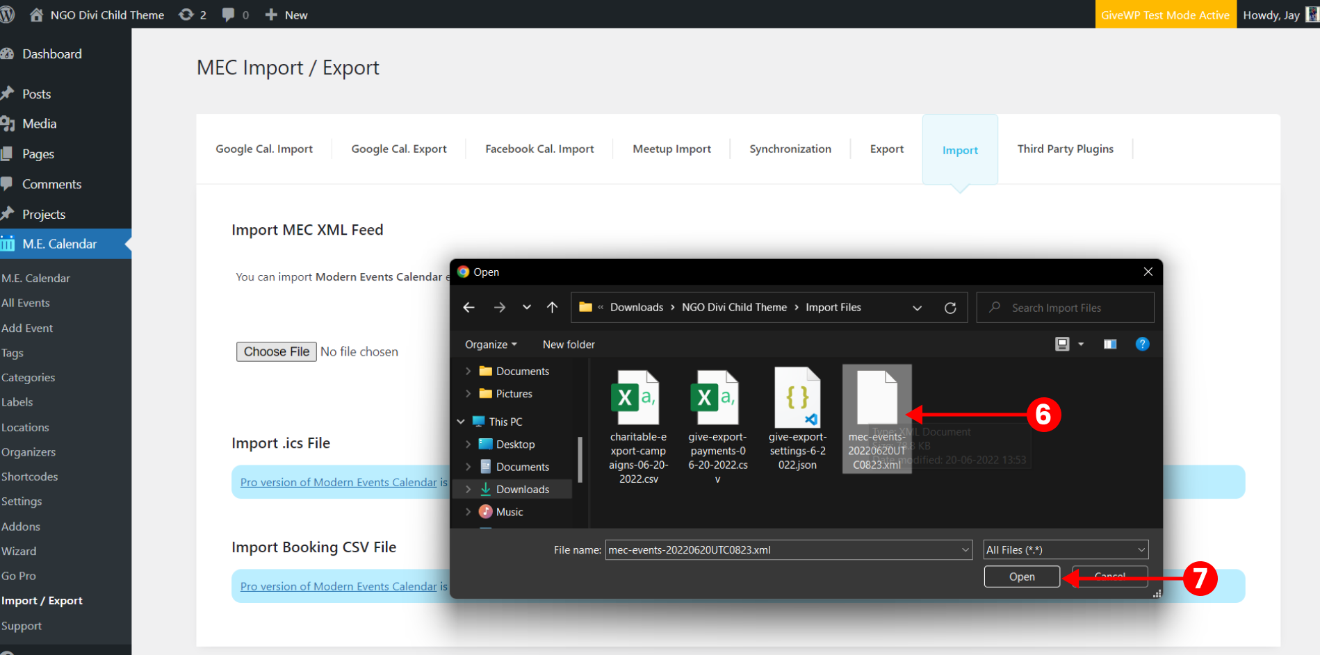Open the File name history dropdown arrow
This screenshot has width=1320, height=655.
click(x=965, y=550)
